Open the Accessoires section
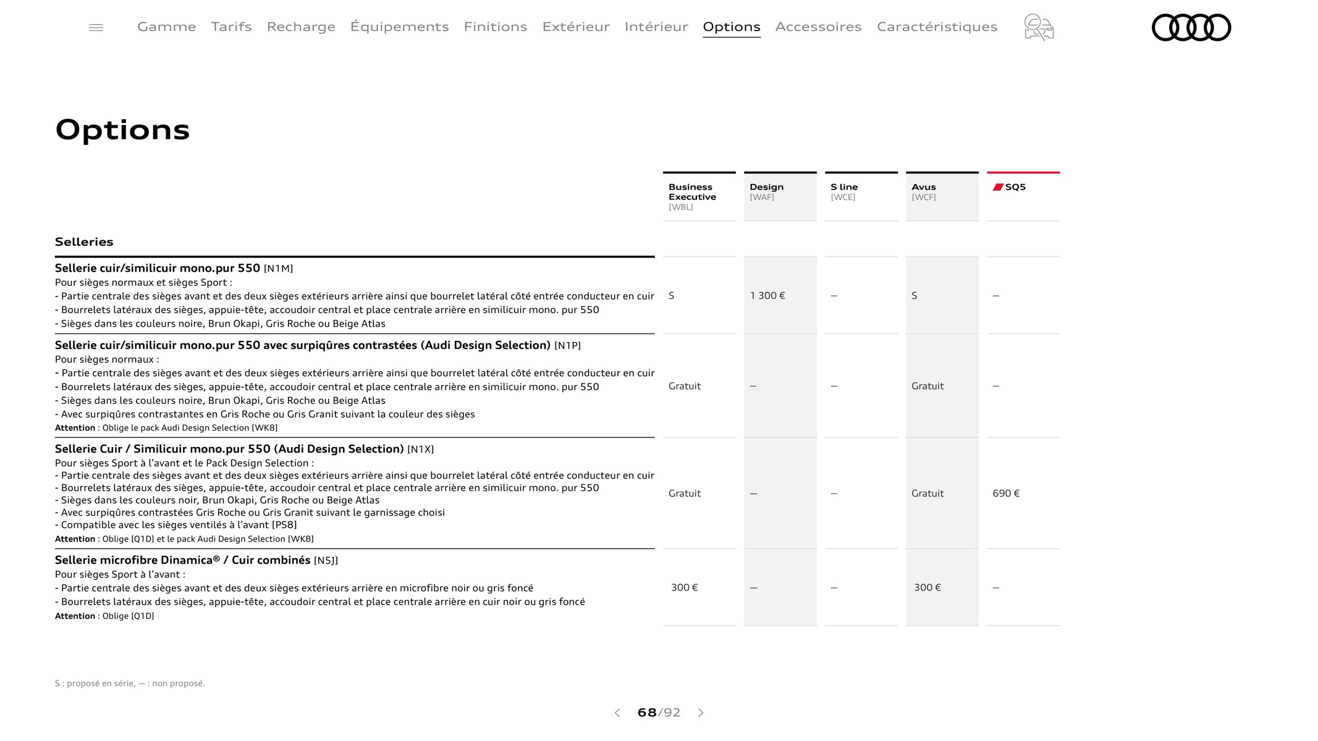The height and width of the screenshot is (741, 1318). [x=818, y=27]
